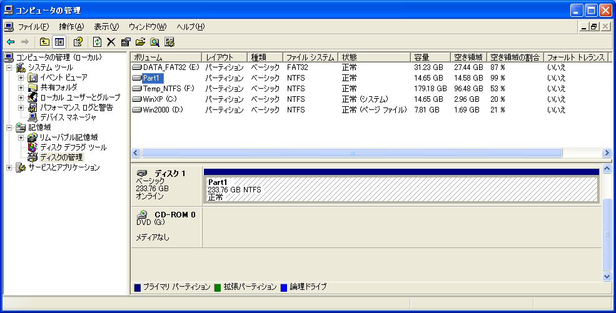Click the horizontal scrollbar right arrow
616x313 pixels.
607,152
